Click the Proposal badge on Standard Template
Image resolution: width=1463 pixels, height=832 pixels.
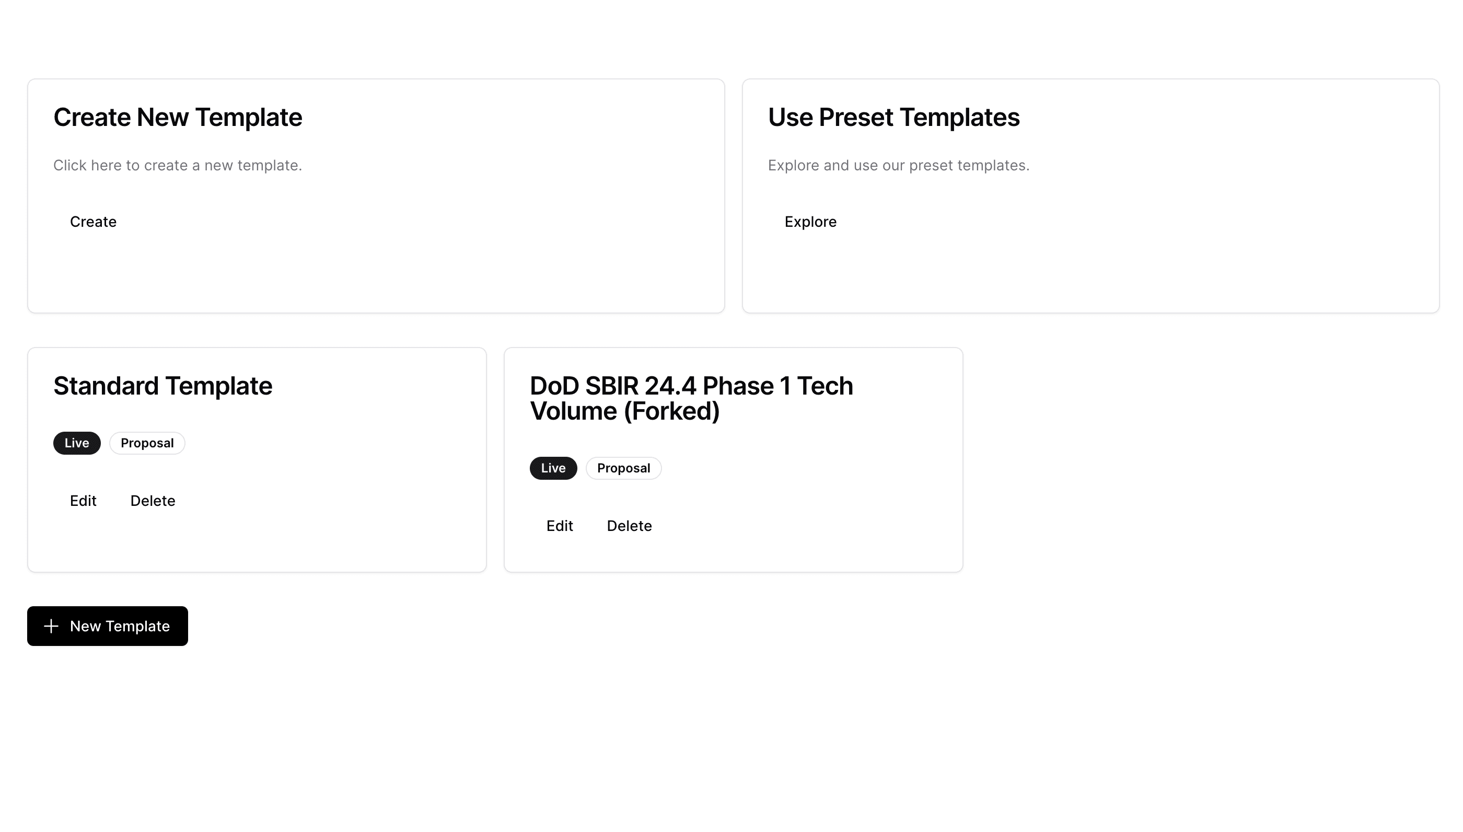coord(147,443)
